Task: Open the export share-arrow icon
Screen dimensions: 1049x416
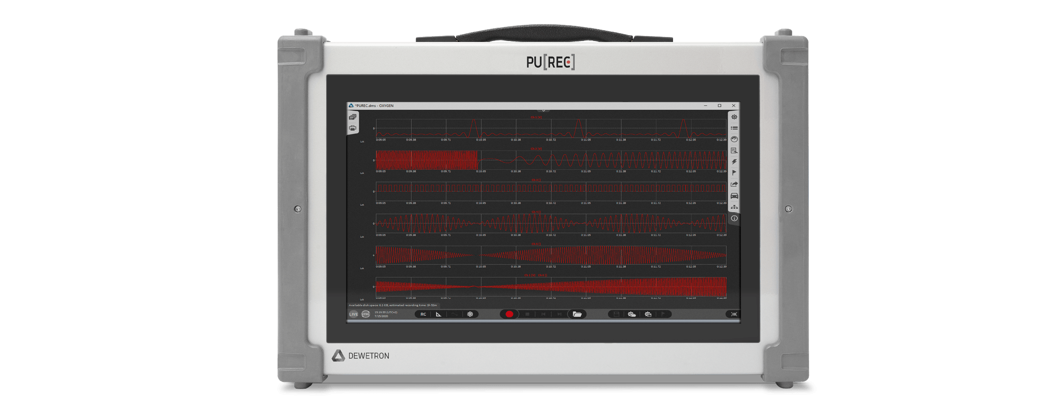Action: coord(734,184)
